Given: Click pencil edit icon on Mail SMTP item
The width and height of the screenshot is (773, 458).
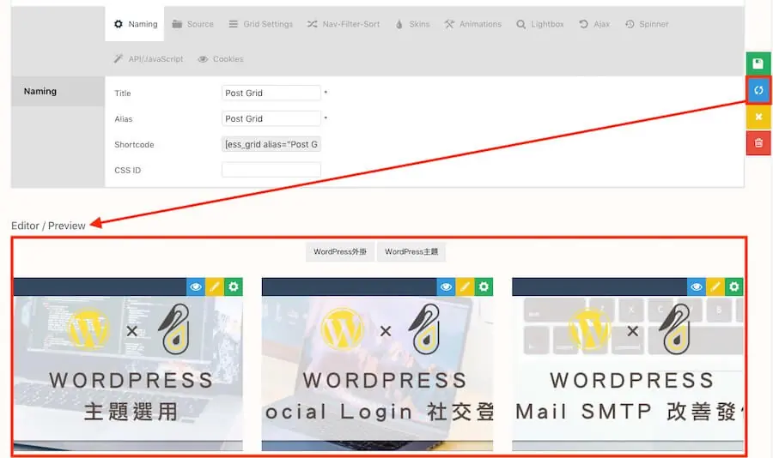Looking at the screenshot, I should click(715, 286).
